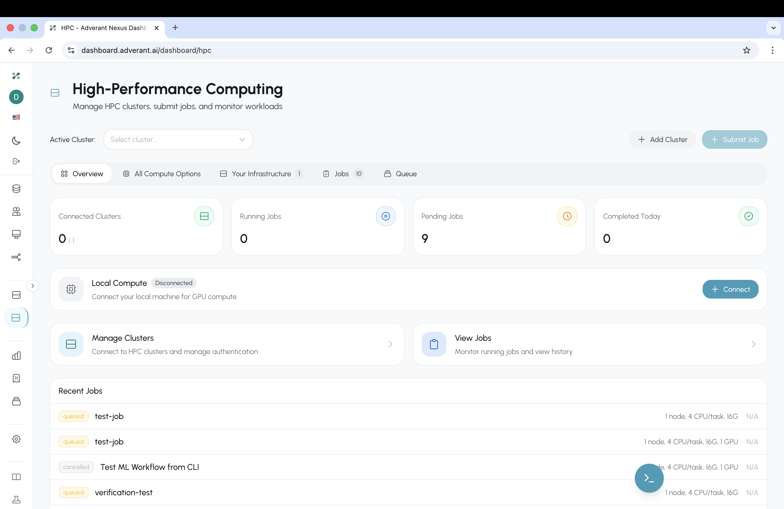The width and height of the screenshot is (784, 509).
Task: Connect Local Compute for GPU compute
Action: (730, 289)
